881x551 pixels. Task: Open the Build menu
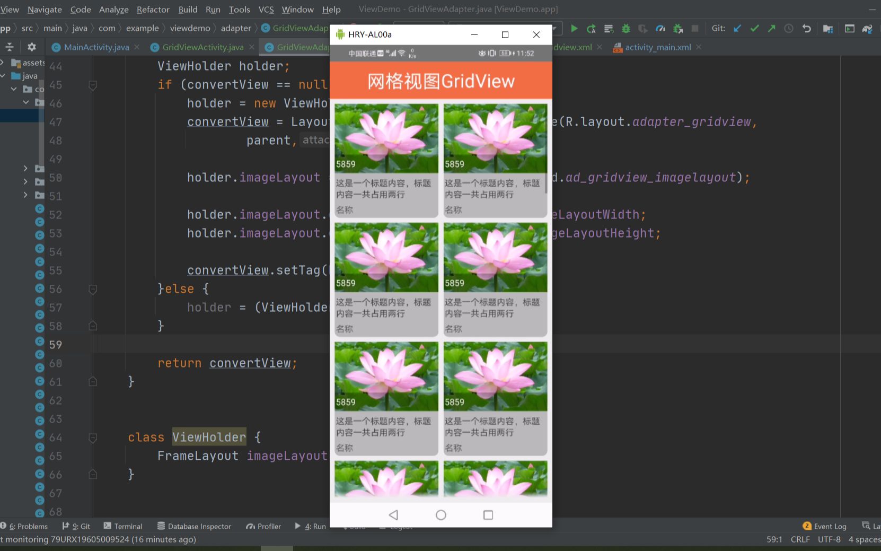188,10
